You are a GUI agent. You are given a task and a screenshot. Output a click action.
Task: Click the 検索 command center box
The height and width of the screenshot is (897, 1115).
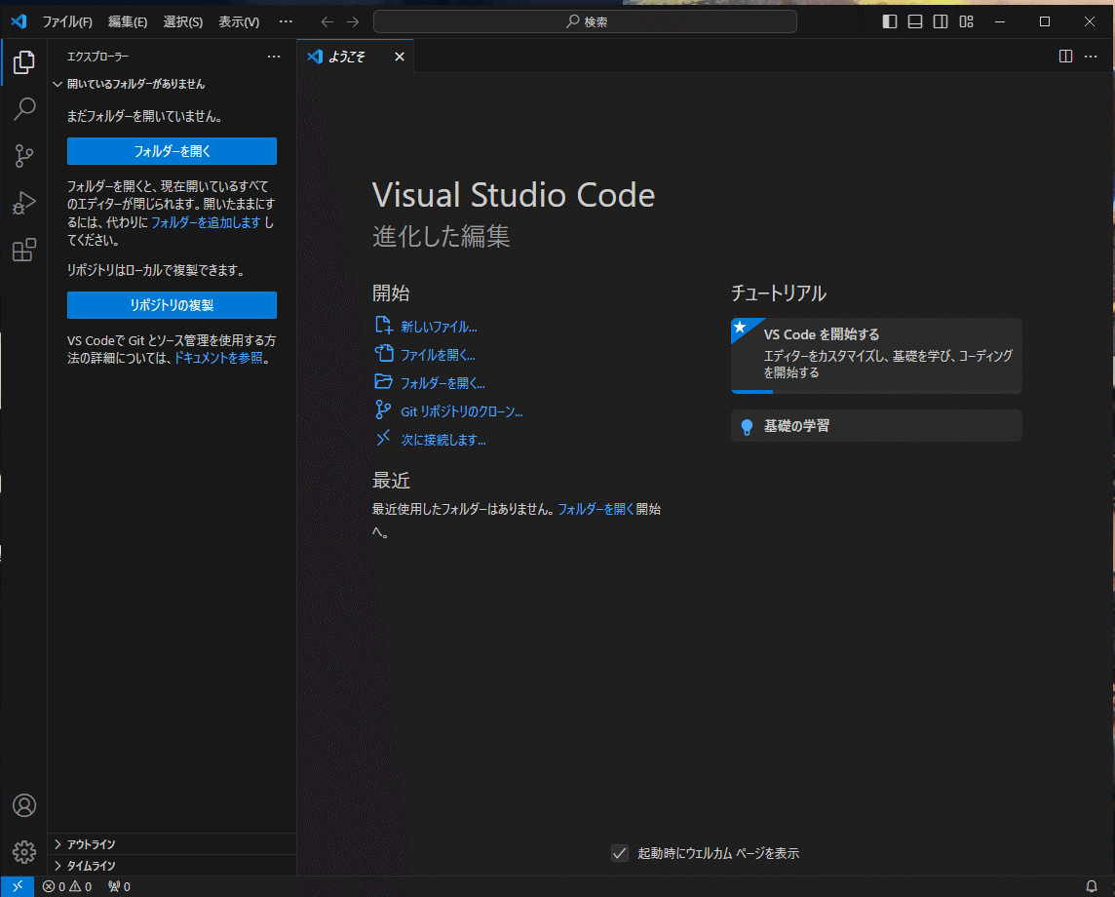pyautogui.click(x=585, y=22)
